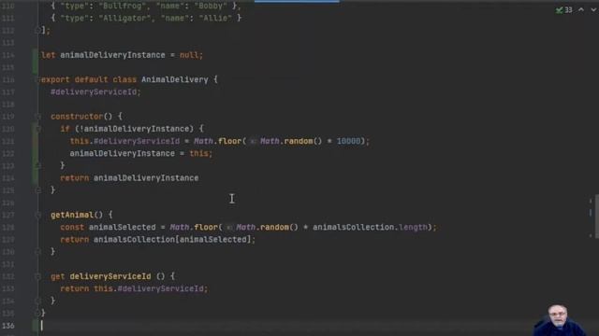Click 'animalsCollection.length' expression
Viewport: 599px width, 336px height.
coord(370,227)
